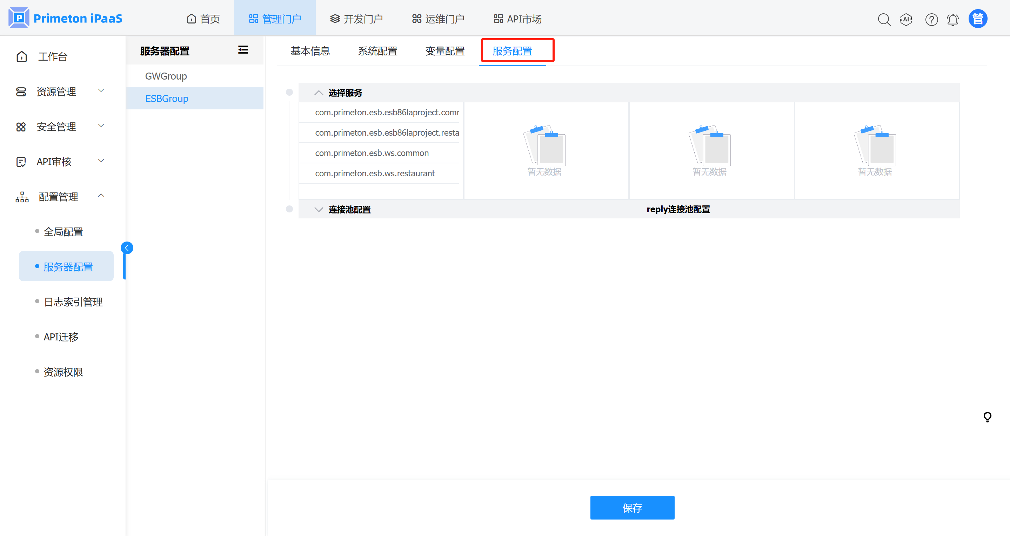Switch to the 系统配置 tab
The height and width of the screenshot is (536, 1010).
pos(377,51)
